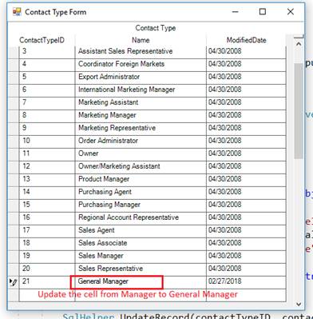Screen dimensions: 313x319
Task: Click the Contact Type grid caption
Action: click(x=156, y=28)
